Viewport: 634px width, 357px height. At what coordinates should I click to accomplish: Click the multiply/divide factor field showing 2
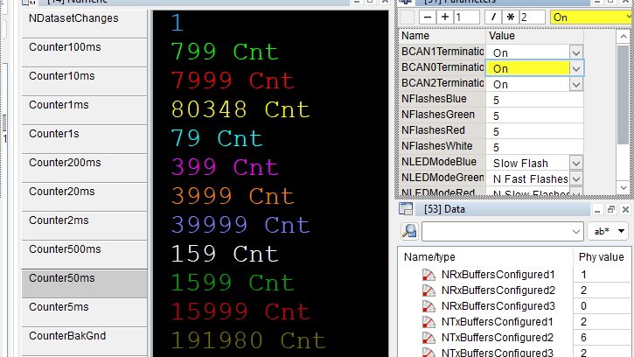(533, 17)
